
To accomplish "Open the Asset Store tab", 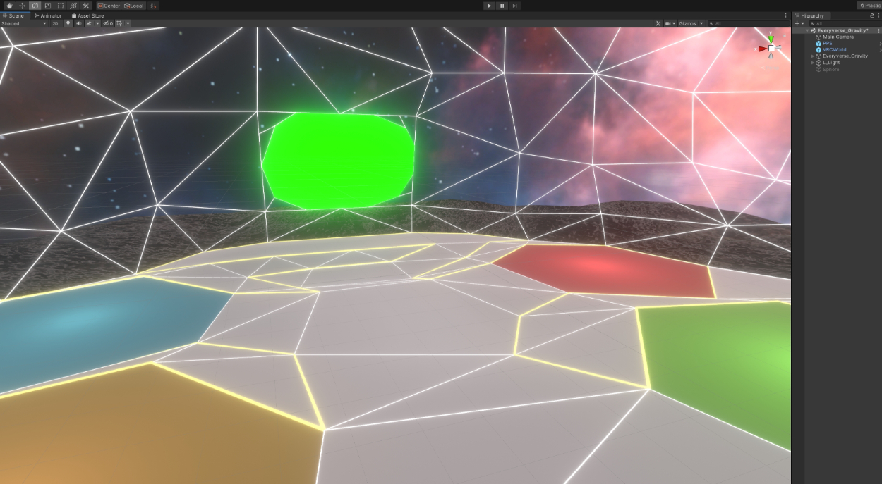I will point(87,15).
